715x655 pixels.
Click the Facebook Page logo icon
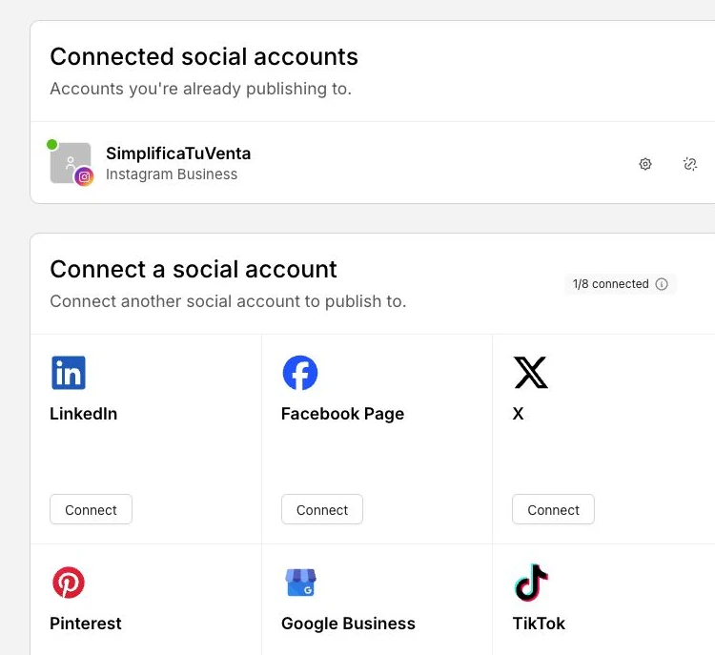pyautogui.click(x=300, y=373)
